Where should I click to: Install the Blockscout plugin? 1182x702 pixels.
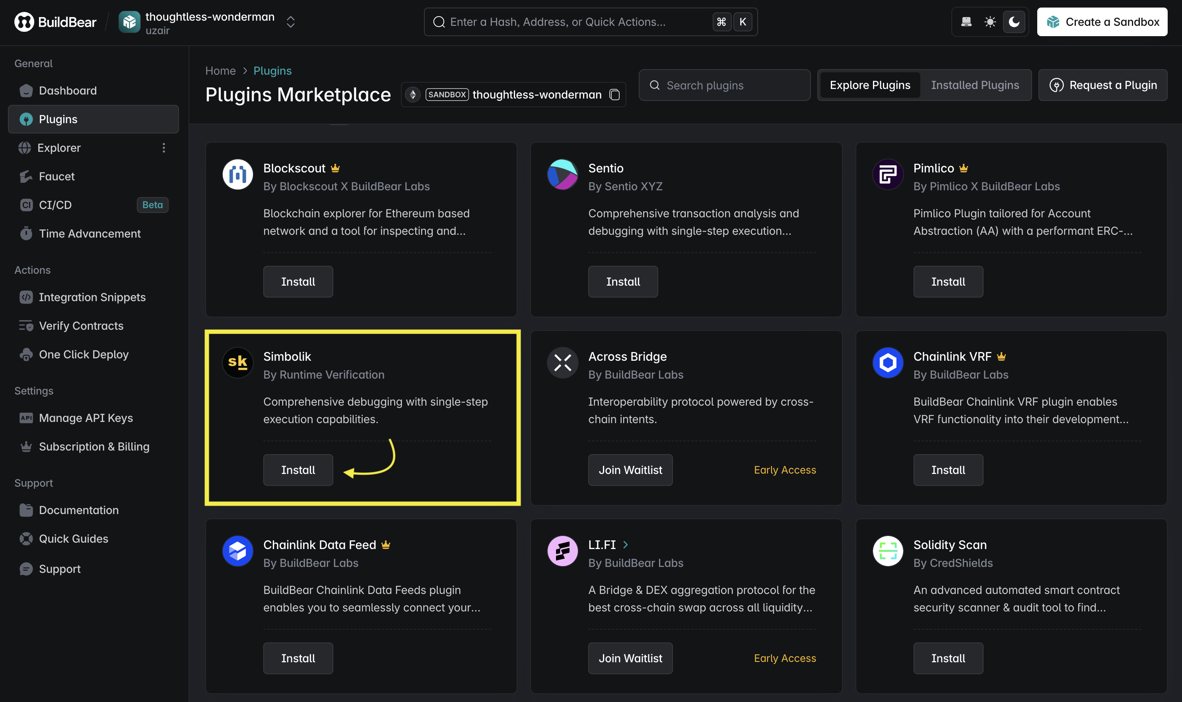[x=298, y=281]
